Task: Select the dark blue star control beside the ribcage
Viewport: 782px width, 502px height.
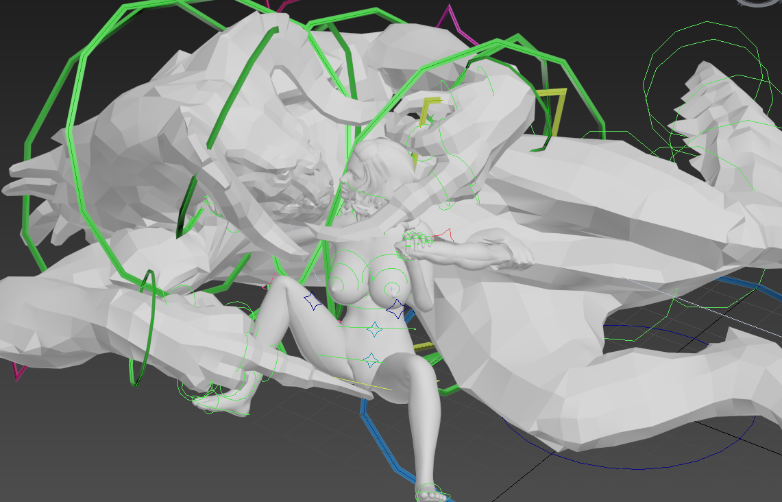Action: tap(396, 309)
